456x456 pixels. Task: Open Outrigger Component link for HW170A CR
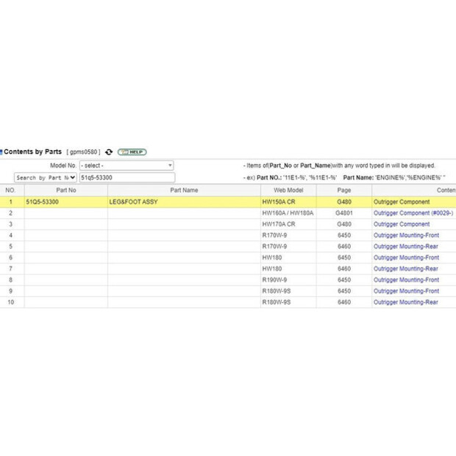[402, 224]
